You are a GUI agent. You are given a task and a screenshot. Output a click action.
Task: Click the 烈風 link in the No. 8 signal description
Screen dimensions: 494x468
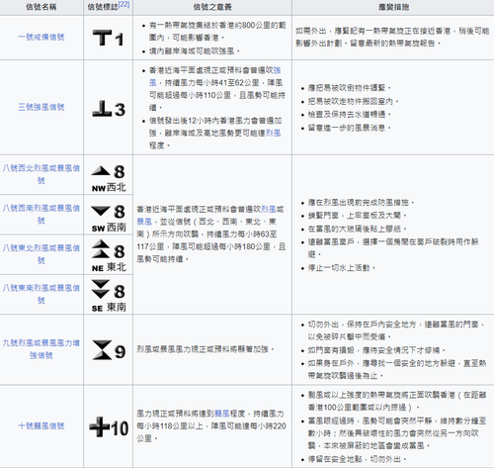[x=269, y=209]
